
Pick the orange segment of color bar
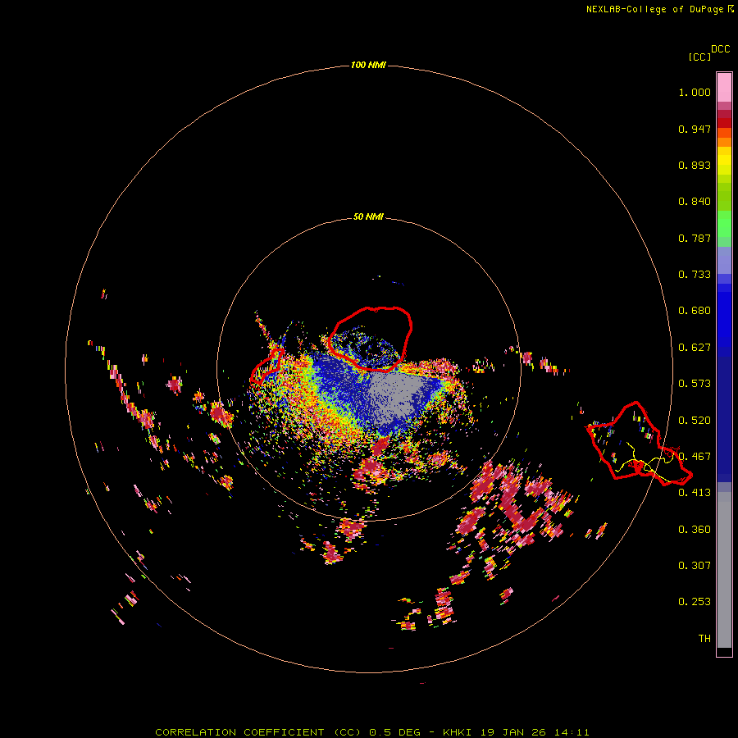click(724, 142)
